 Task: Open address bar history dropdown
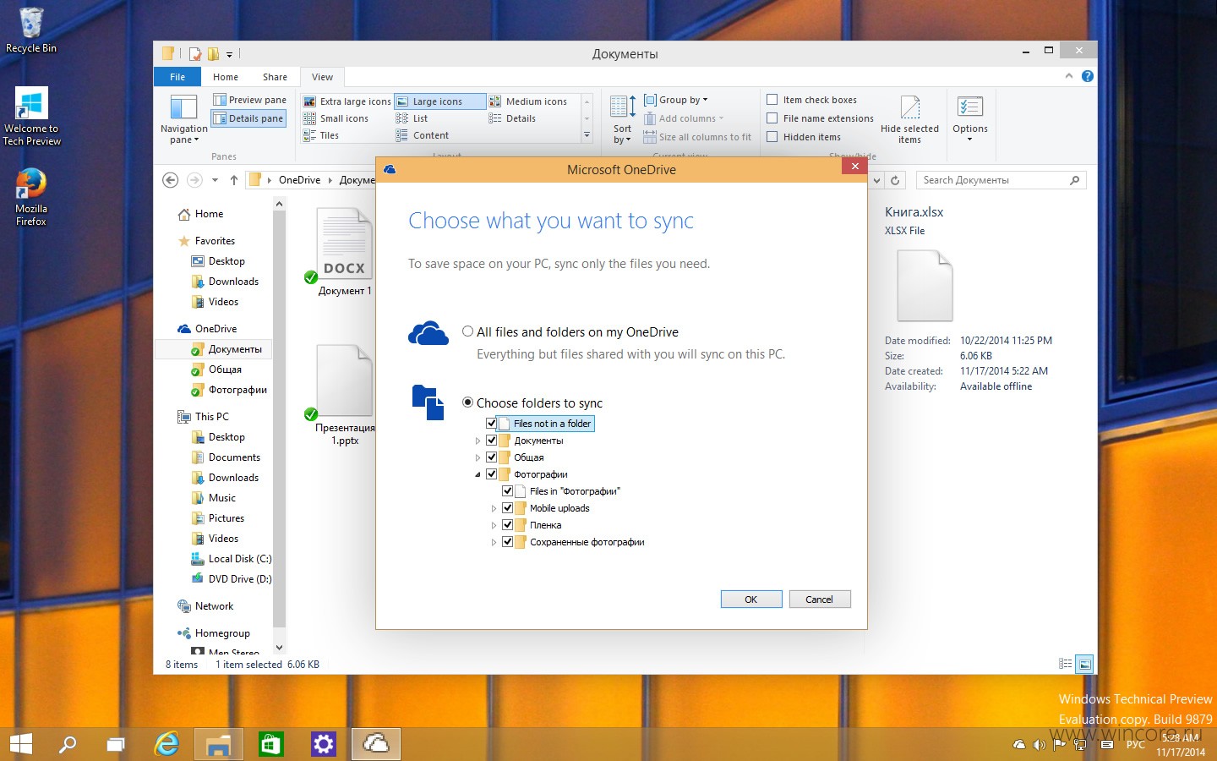[x=876, y=180]
